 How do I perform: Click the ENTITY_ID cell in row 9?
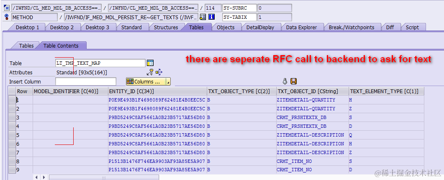pos(157,170)
